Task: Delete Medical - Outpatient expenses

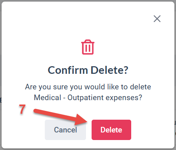Action: (111, 130)
